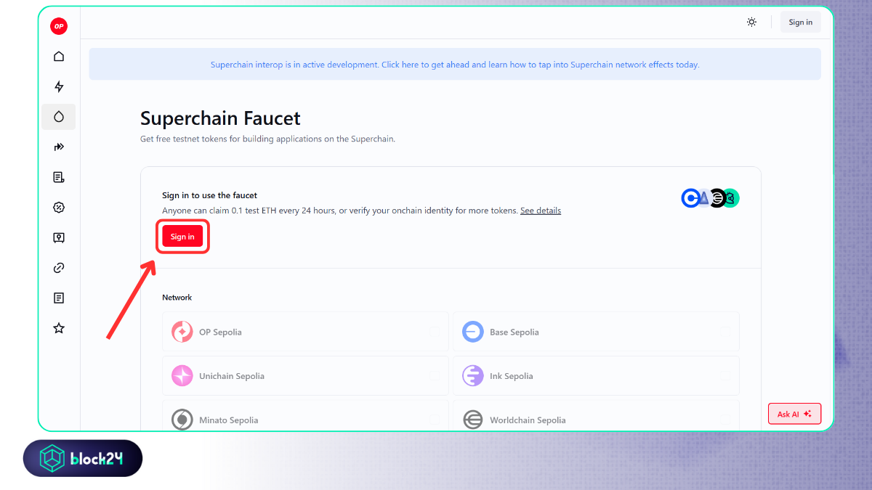Viewport: 872px width, 490px height.
Task: Click the OP Sepolia logo icon
Action: tap(182, 332)
